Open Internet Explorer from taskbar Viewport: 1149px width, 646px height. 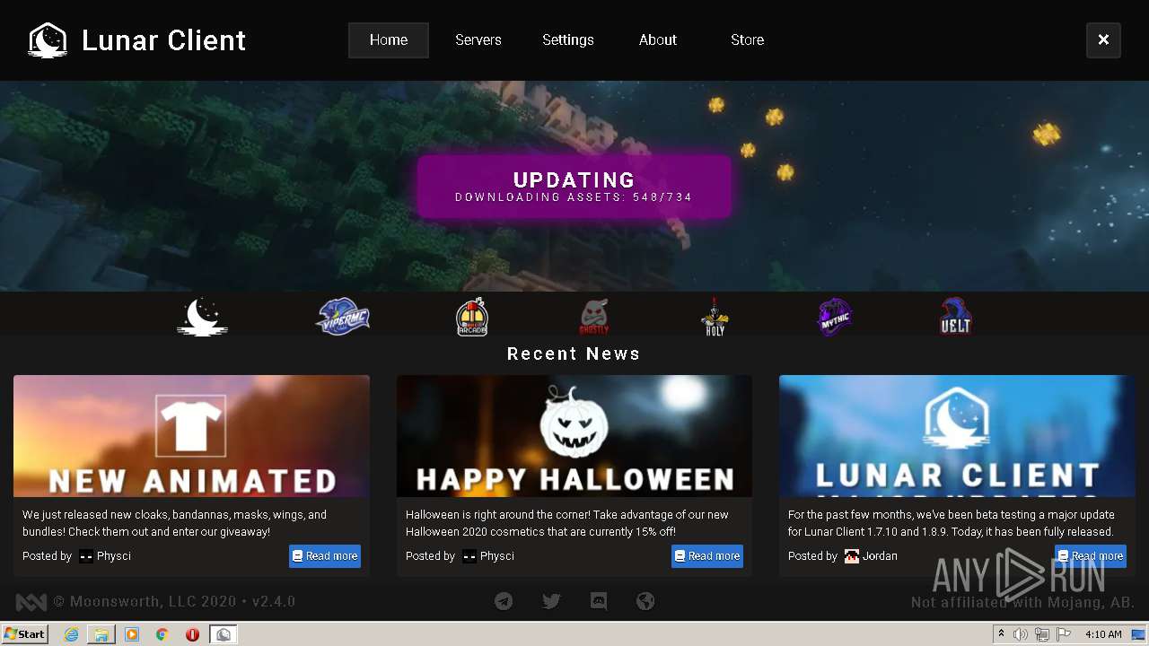tap(71, 634)
